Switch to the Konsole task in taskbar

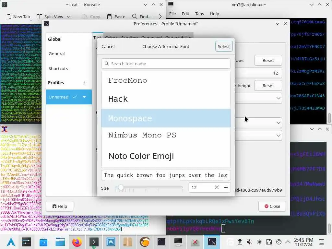(x=94, y=242)
